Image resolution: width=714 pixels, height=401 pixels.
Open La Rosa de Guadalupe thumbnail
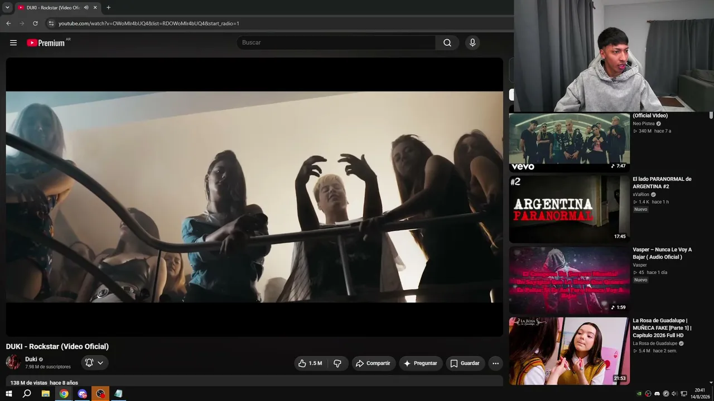[569, 351]
